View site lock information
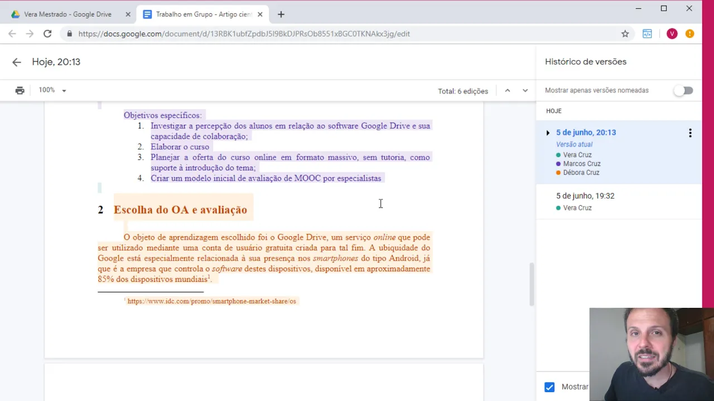This screenshot has width=714, height=401. 69,34
